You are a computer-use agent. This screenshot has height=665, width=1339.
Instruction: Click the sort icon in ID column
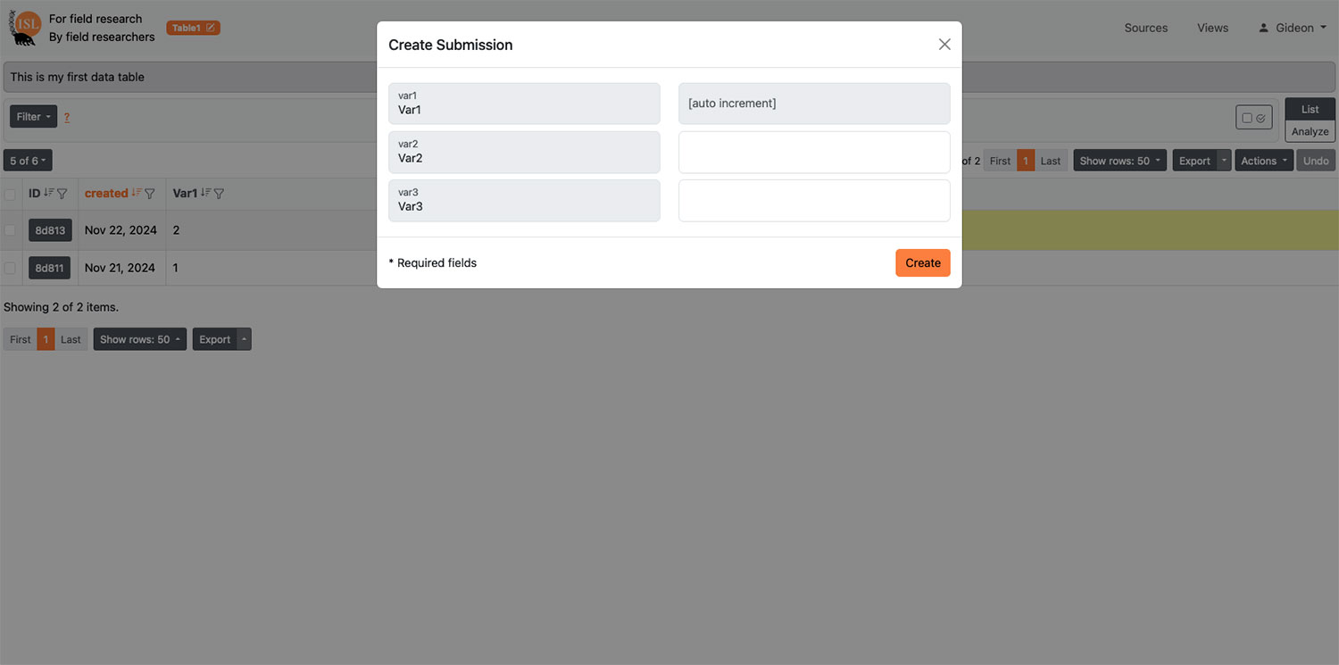49,193
